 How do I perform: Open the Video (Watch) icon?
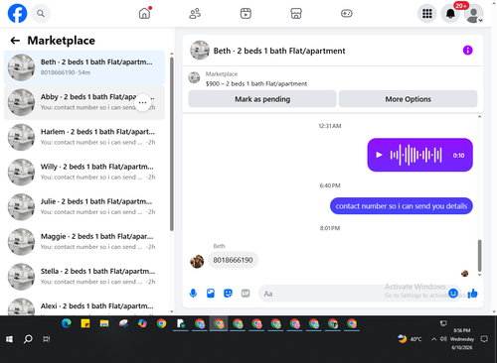[x=246, y=14]
